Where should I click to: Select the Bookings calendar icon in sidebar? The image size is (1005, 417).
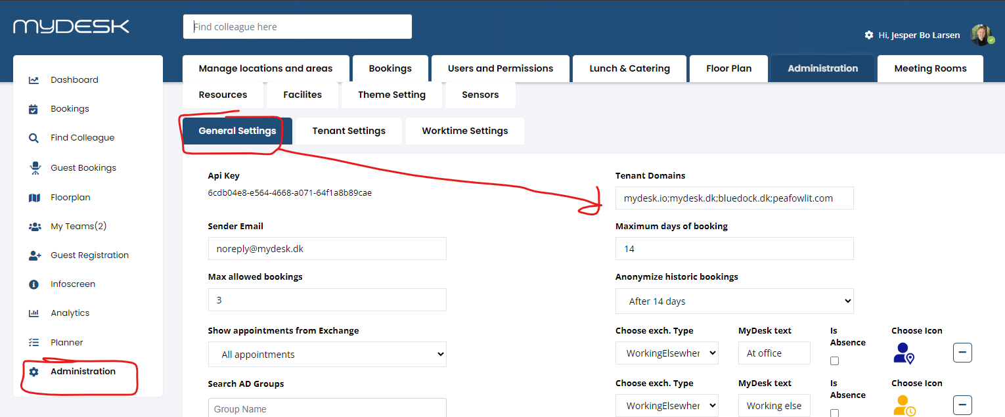33,109
